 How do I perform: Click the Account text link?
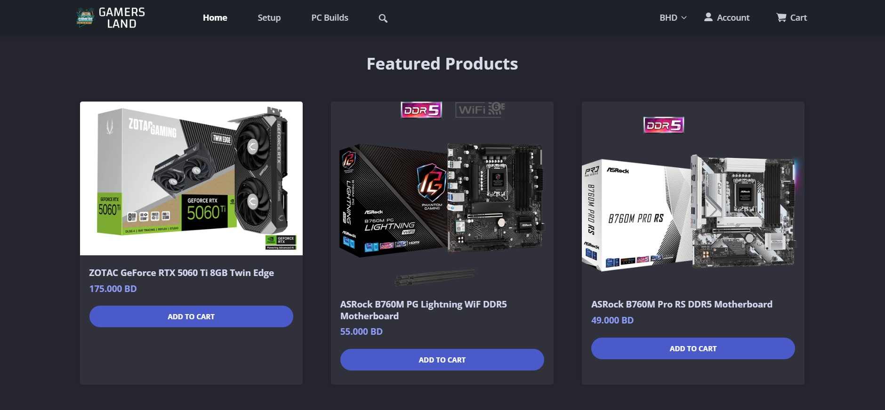pyautogui.click(x=733, y=18)
